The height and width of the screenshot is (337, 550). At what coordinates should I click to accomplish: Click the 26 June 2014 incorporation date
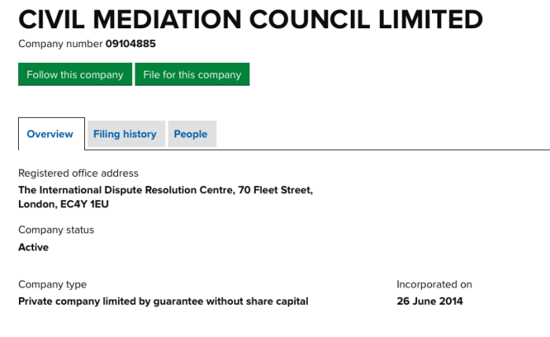[x=430, y=301]
